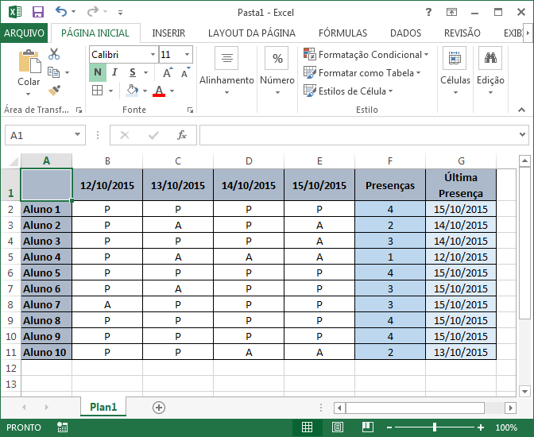
Task: Switch to the FÓRMULAS tab
Action: (343, 33)
